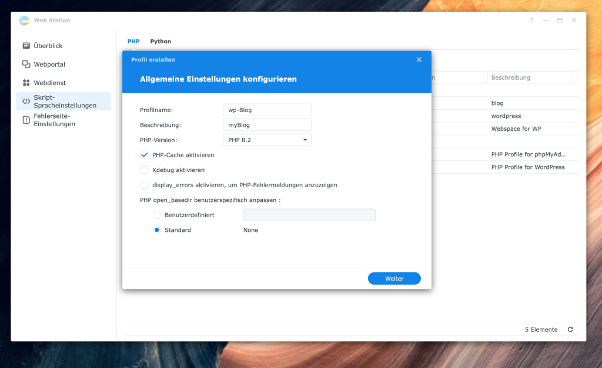
Task: Click the Fehlerseite-Einstellungen warning icon
Action: tap(26, 120)
